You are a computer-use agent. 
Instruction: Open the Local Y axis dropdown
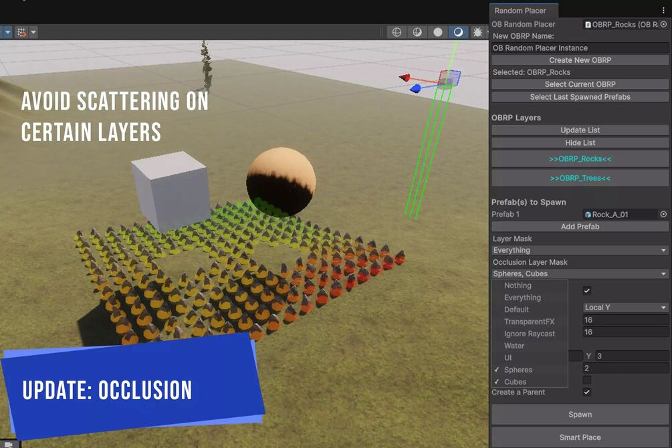tap(626, 308)
